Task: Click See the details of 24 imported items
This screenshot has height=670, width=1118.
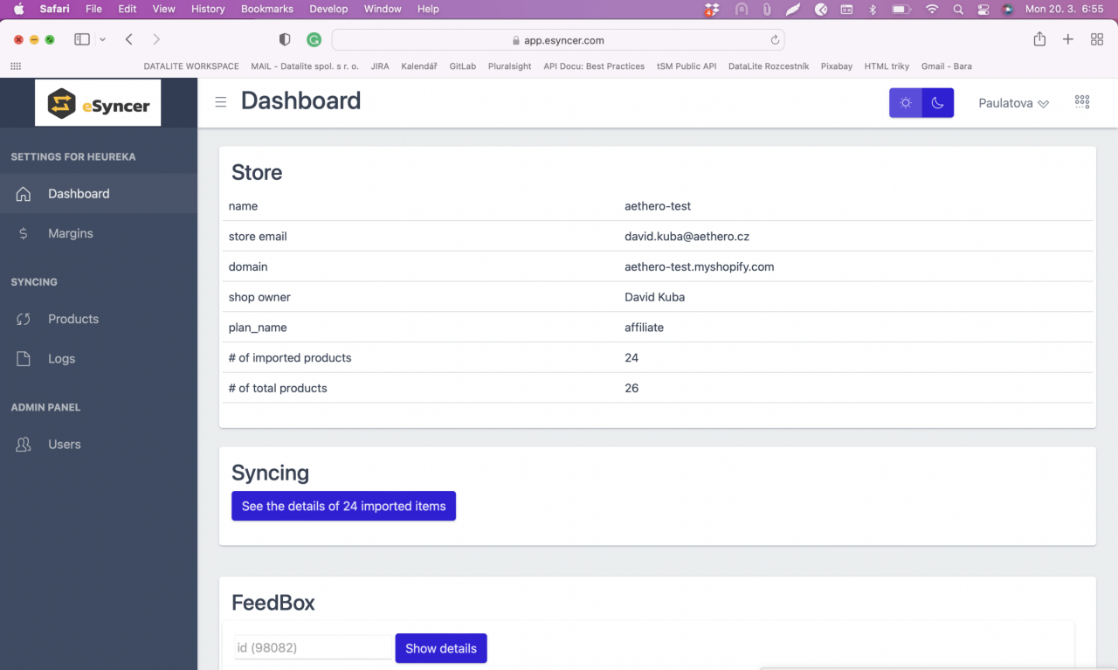Action: pyautogui.click(x=343, y=506)
